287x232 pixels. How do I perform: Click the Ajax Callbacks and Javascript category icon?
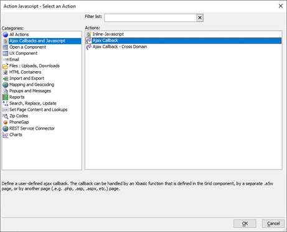[x=6, y=41]
